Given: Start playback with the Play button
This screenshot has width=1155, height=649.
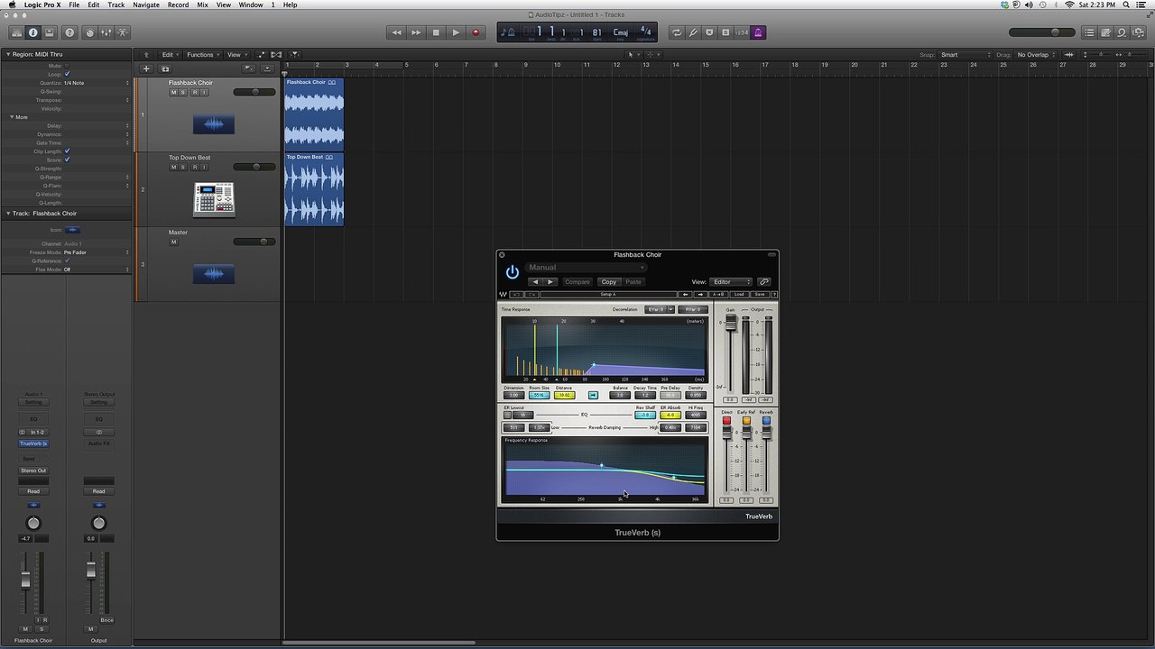Looking at the screenshot, I should pos(456,32).
